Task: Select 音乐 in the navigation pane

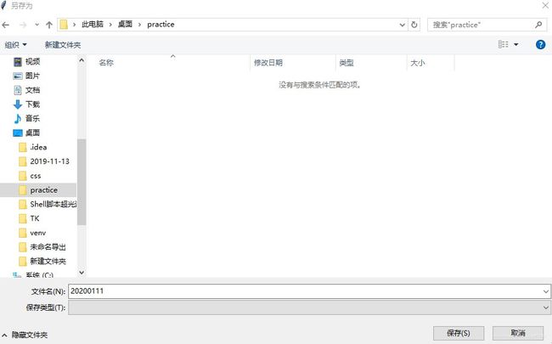Action: tap(32, 119)
